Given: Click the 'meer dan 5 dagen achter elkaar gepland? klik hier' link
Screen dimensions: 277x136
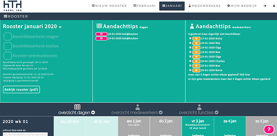Looking at the screenshot, I should (x=220, y=74).
